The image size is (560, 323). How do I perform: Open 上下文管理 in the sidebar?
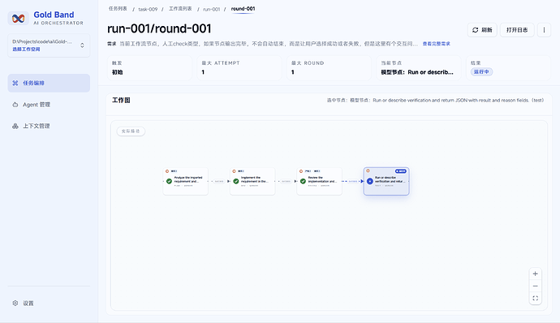point(49,126)
